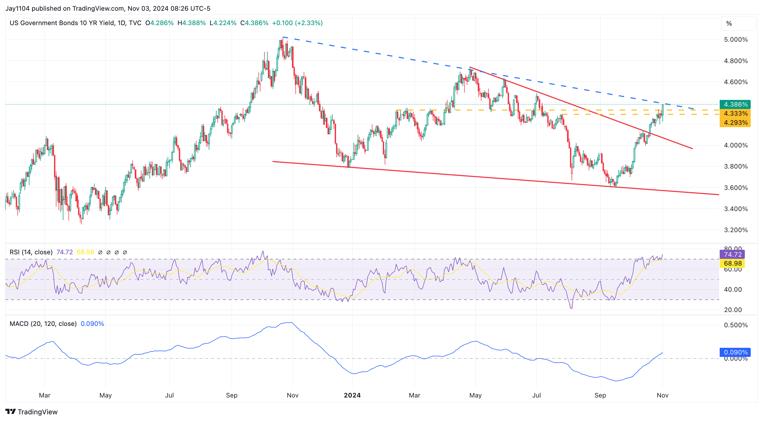Click the yellow 4.293% price level badge
Screen dimensions: 763x421
735,123
